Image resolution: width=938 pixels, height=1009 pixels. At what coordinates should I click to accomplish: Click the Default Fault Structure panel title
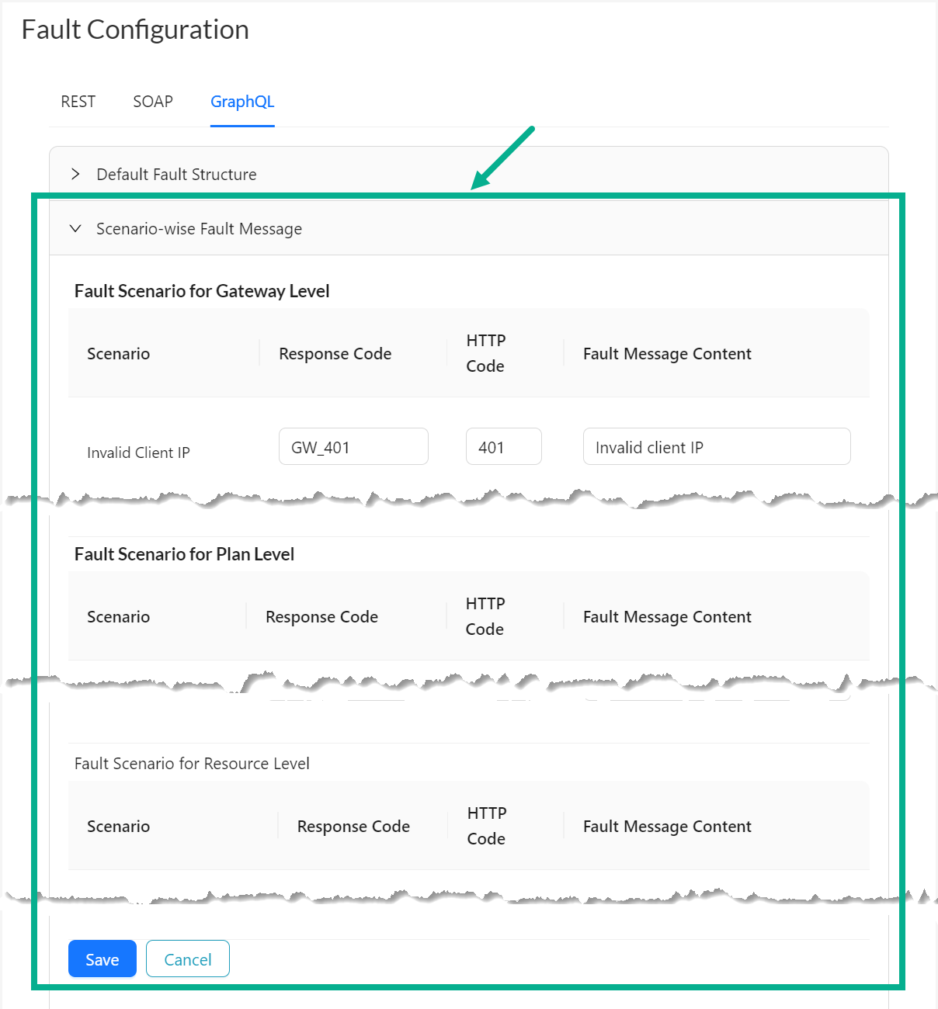[x=176, y=175]
